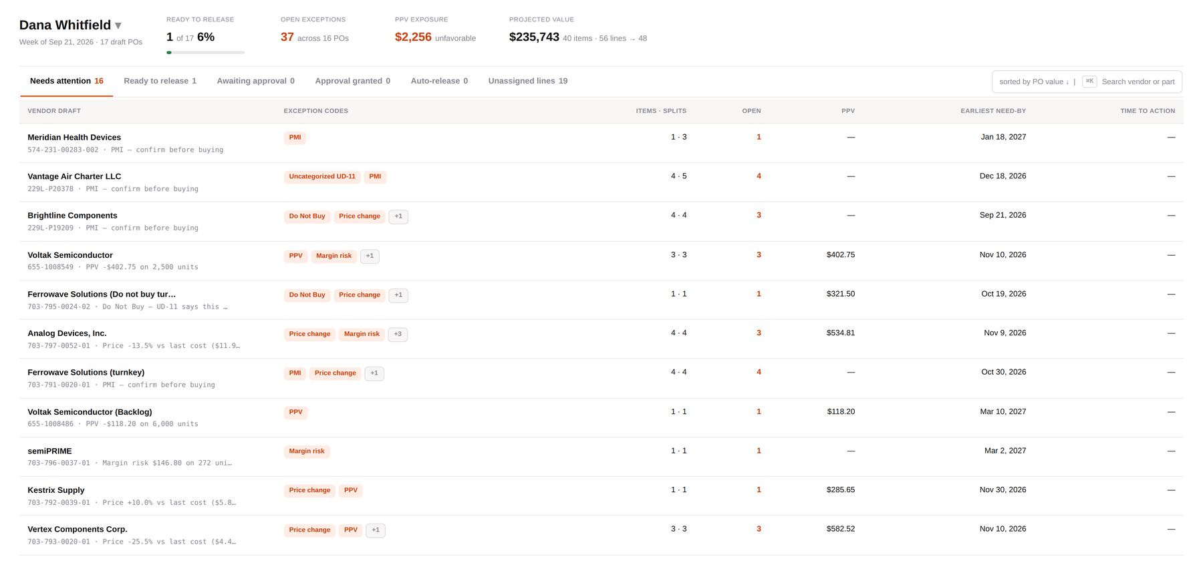Click Price change tag on Ferrowave (turnkey)
The image size is (1203, 577).
pos(336,373)
